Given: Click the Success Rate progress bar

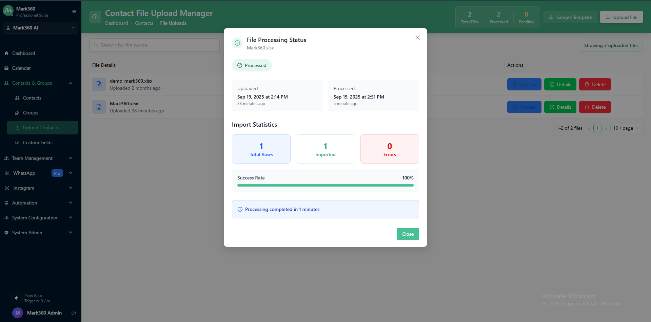Looking at the screenshot, I should coord(325,185).
